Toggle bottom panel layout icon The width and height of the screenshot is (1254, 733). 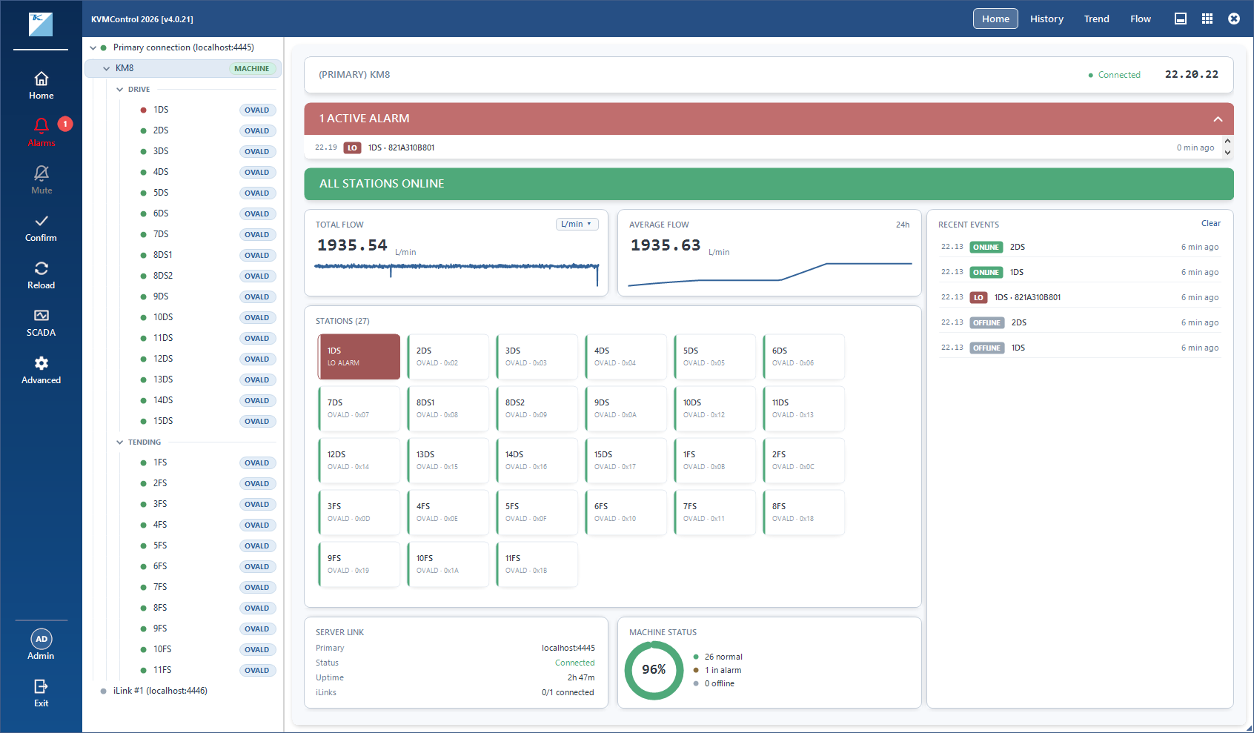pyautogui.click(x=1181, y=19)
